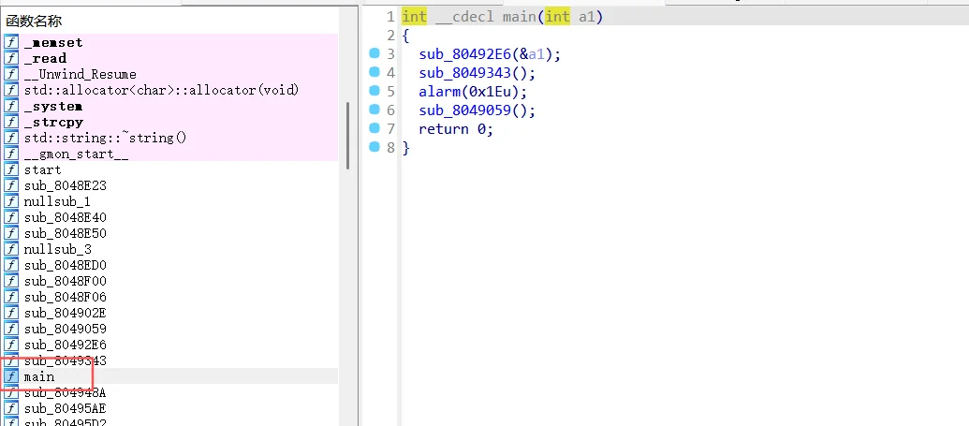Toggle breakpoint dot on pseudocode line 3
This screenshot has width=969, height=426.
tap(374, 54)
